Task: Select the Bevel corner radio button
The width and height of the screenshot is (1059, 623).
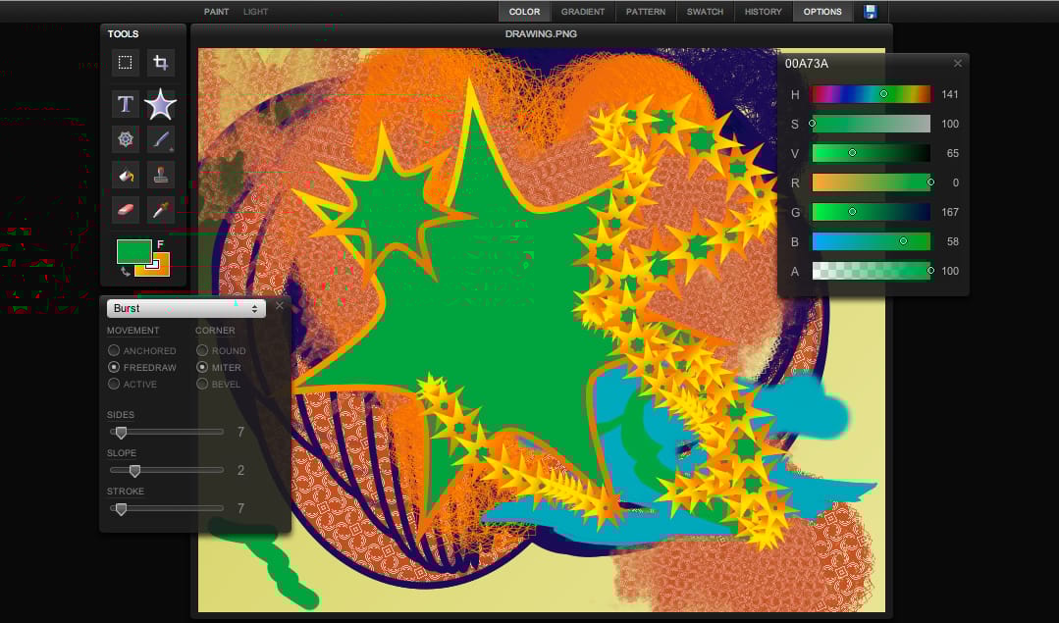Action: 202,384
